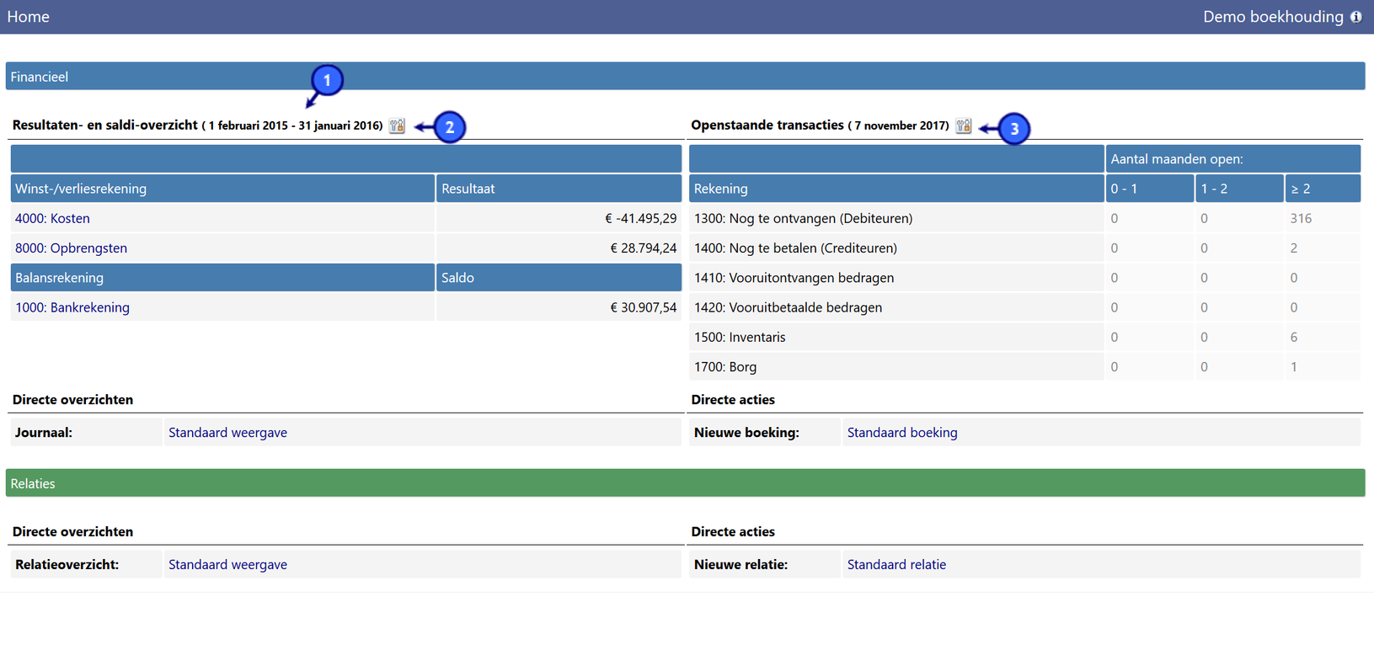The height and width of the screenshot is (650, 1374).
Task: Click the 1 - 2 months column header
Action: click(1239, 189)
